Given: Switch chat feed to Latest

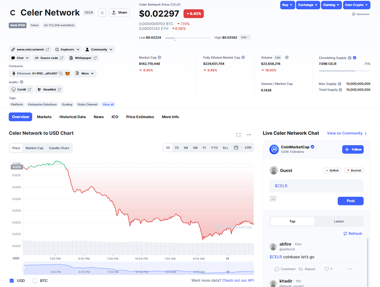Looking at the screenshot, I should point(339,221).
